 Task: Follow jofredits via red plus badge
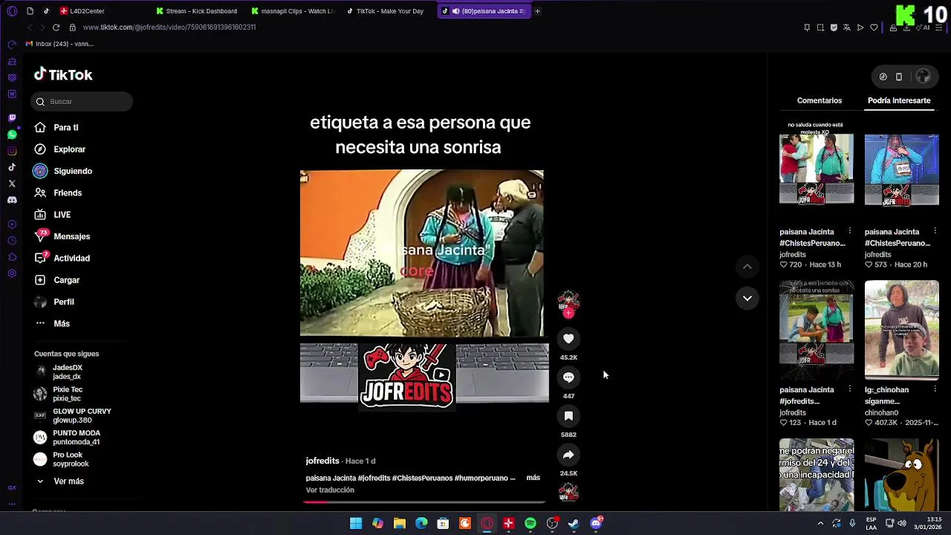click(568, 314)
